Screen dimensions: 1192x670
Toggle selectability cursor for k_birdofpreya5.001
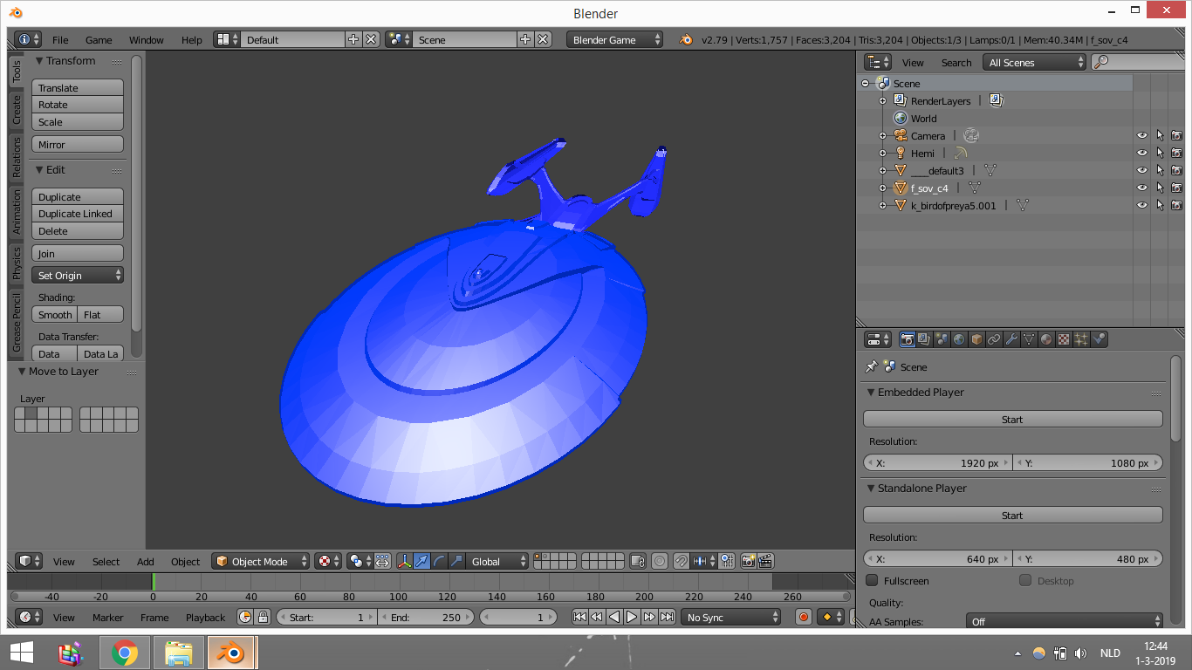coord(1160,205)
